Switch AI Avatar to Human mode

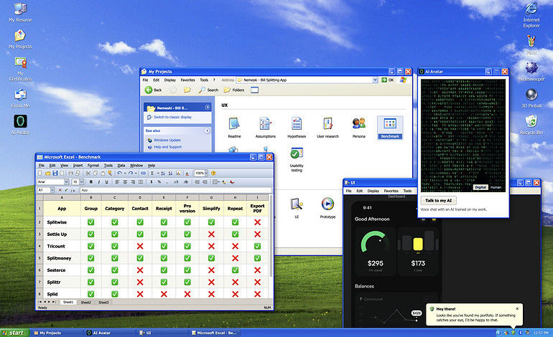click(x=496, y=187)
